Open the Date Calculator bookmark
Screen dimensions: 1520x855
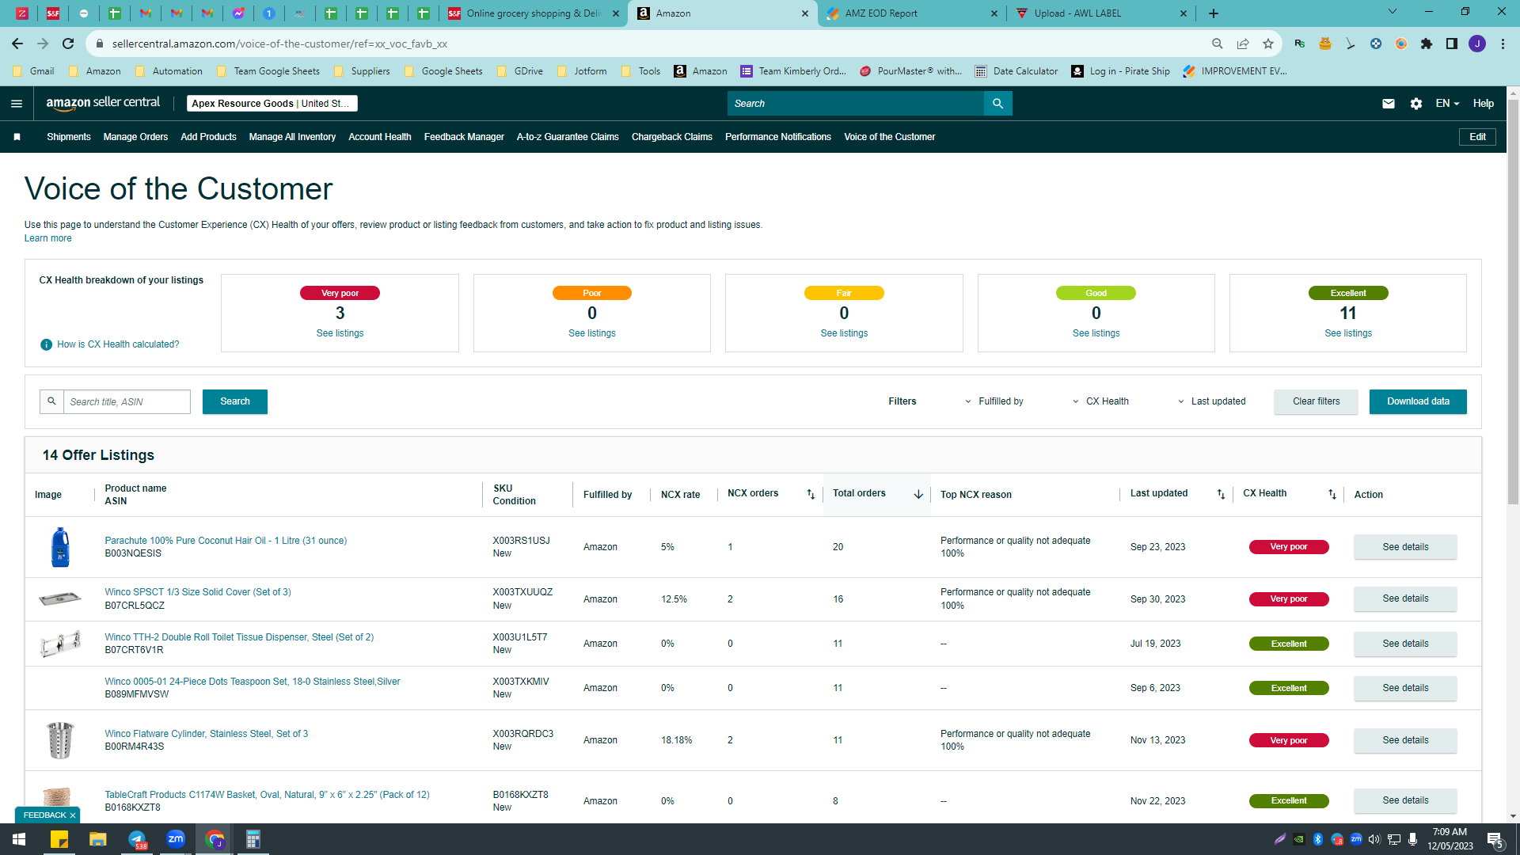pos(1016,71)
